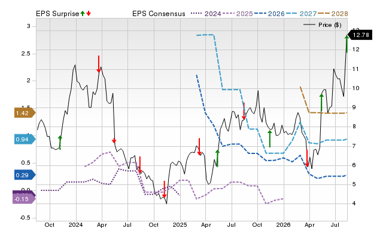Select the green surprise arrow in May 2025
Viewport: 383px width, 228px height.
point(218,158)
